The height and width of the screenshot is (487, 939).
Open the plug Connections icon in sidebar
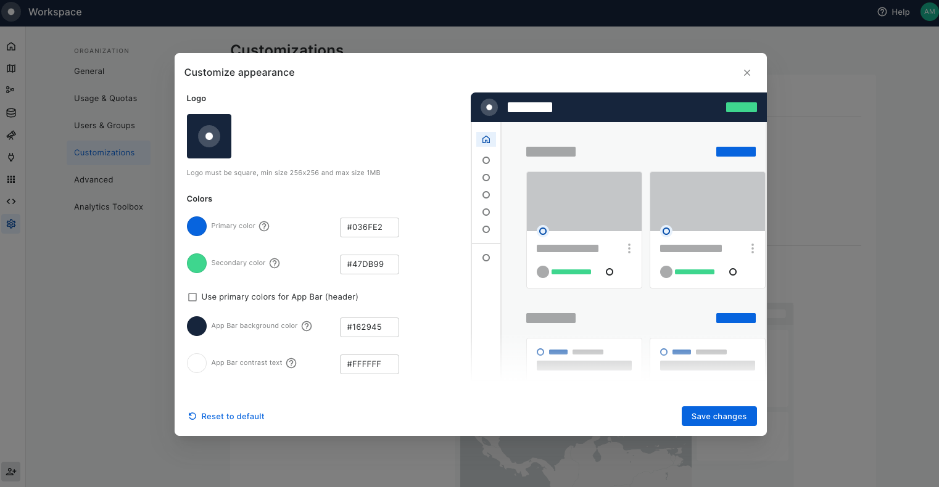(11, 157)
